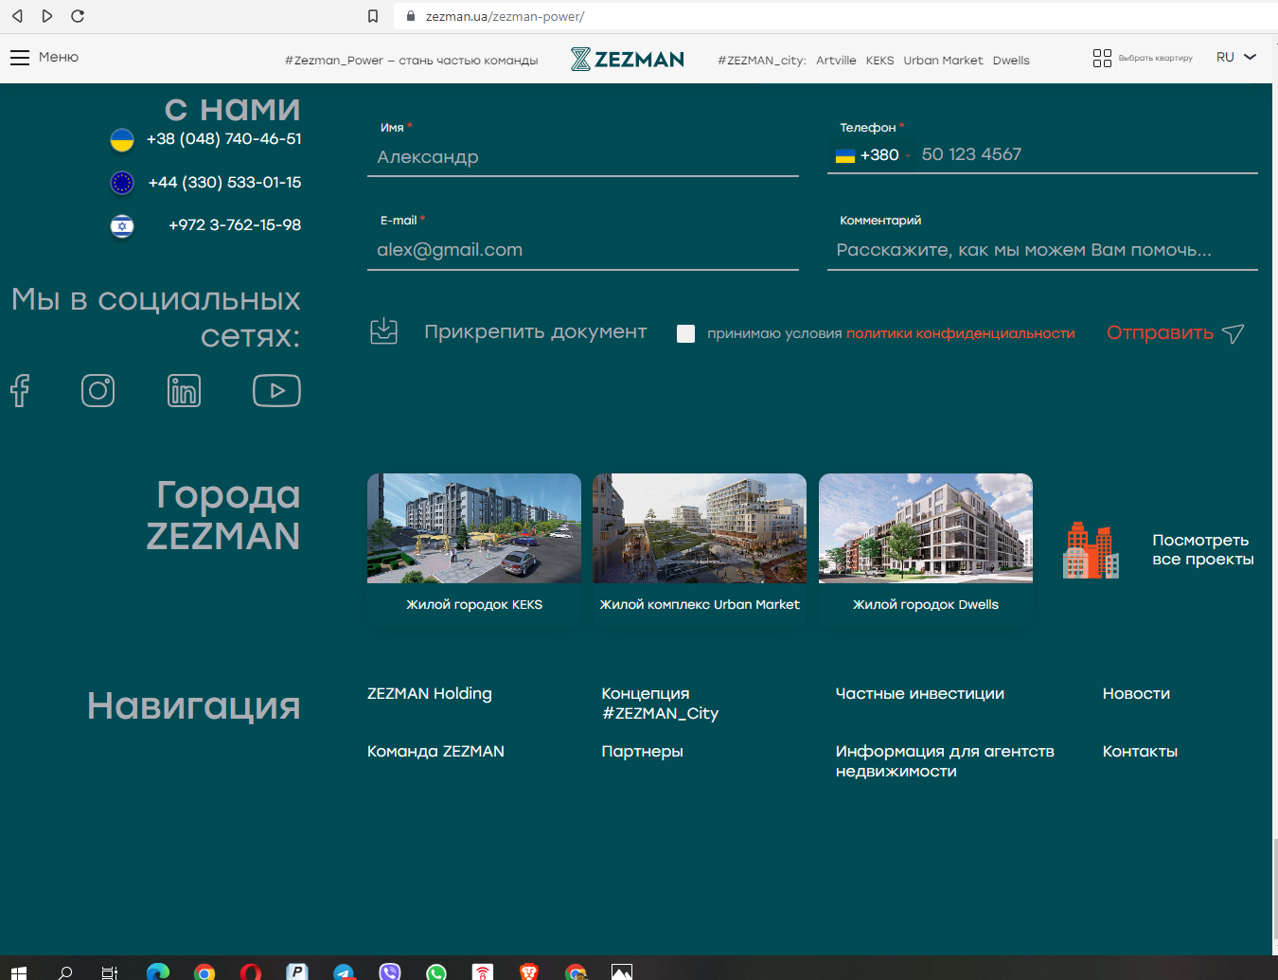Viewport: 1278px width, 980px height.
Task: Click the E-mail input field
Action: (583, 250)
